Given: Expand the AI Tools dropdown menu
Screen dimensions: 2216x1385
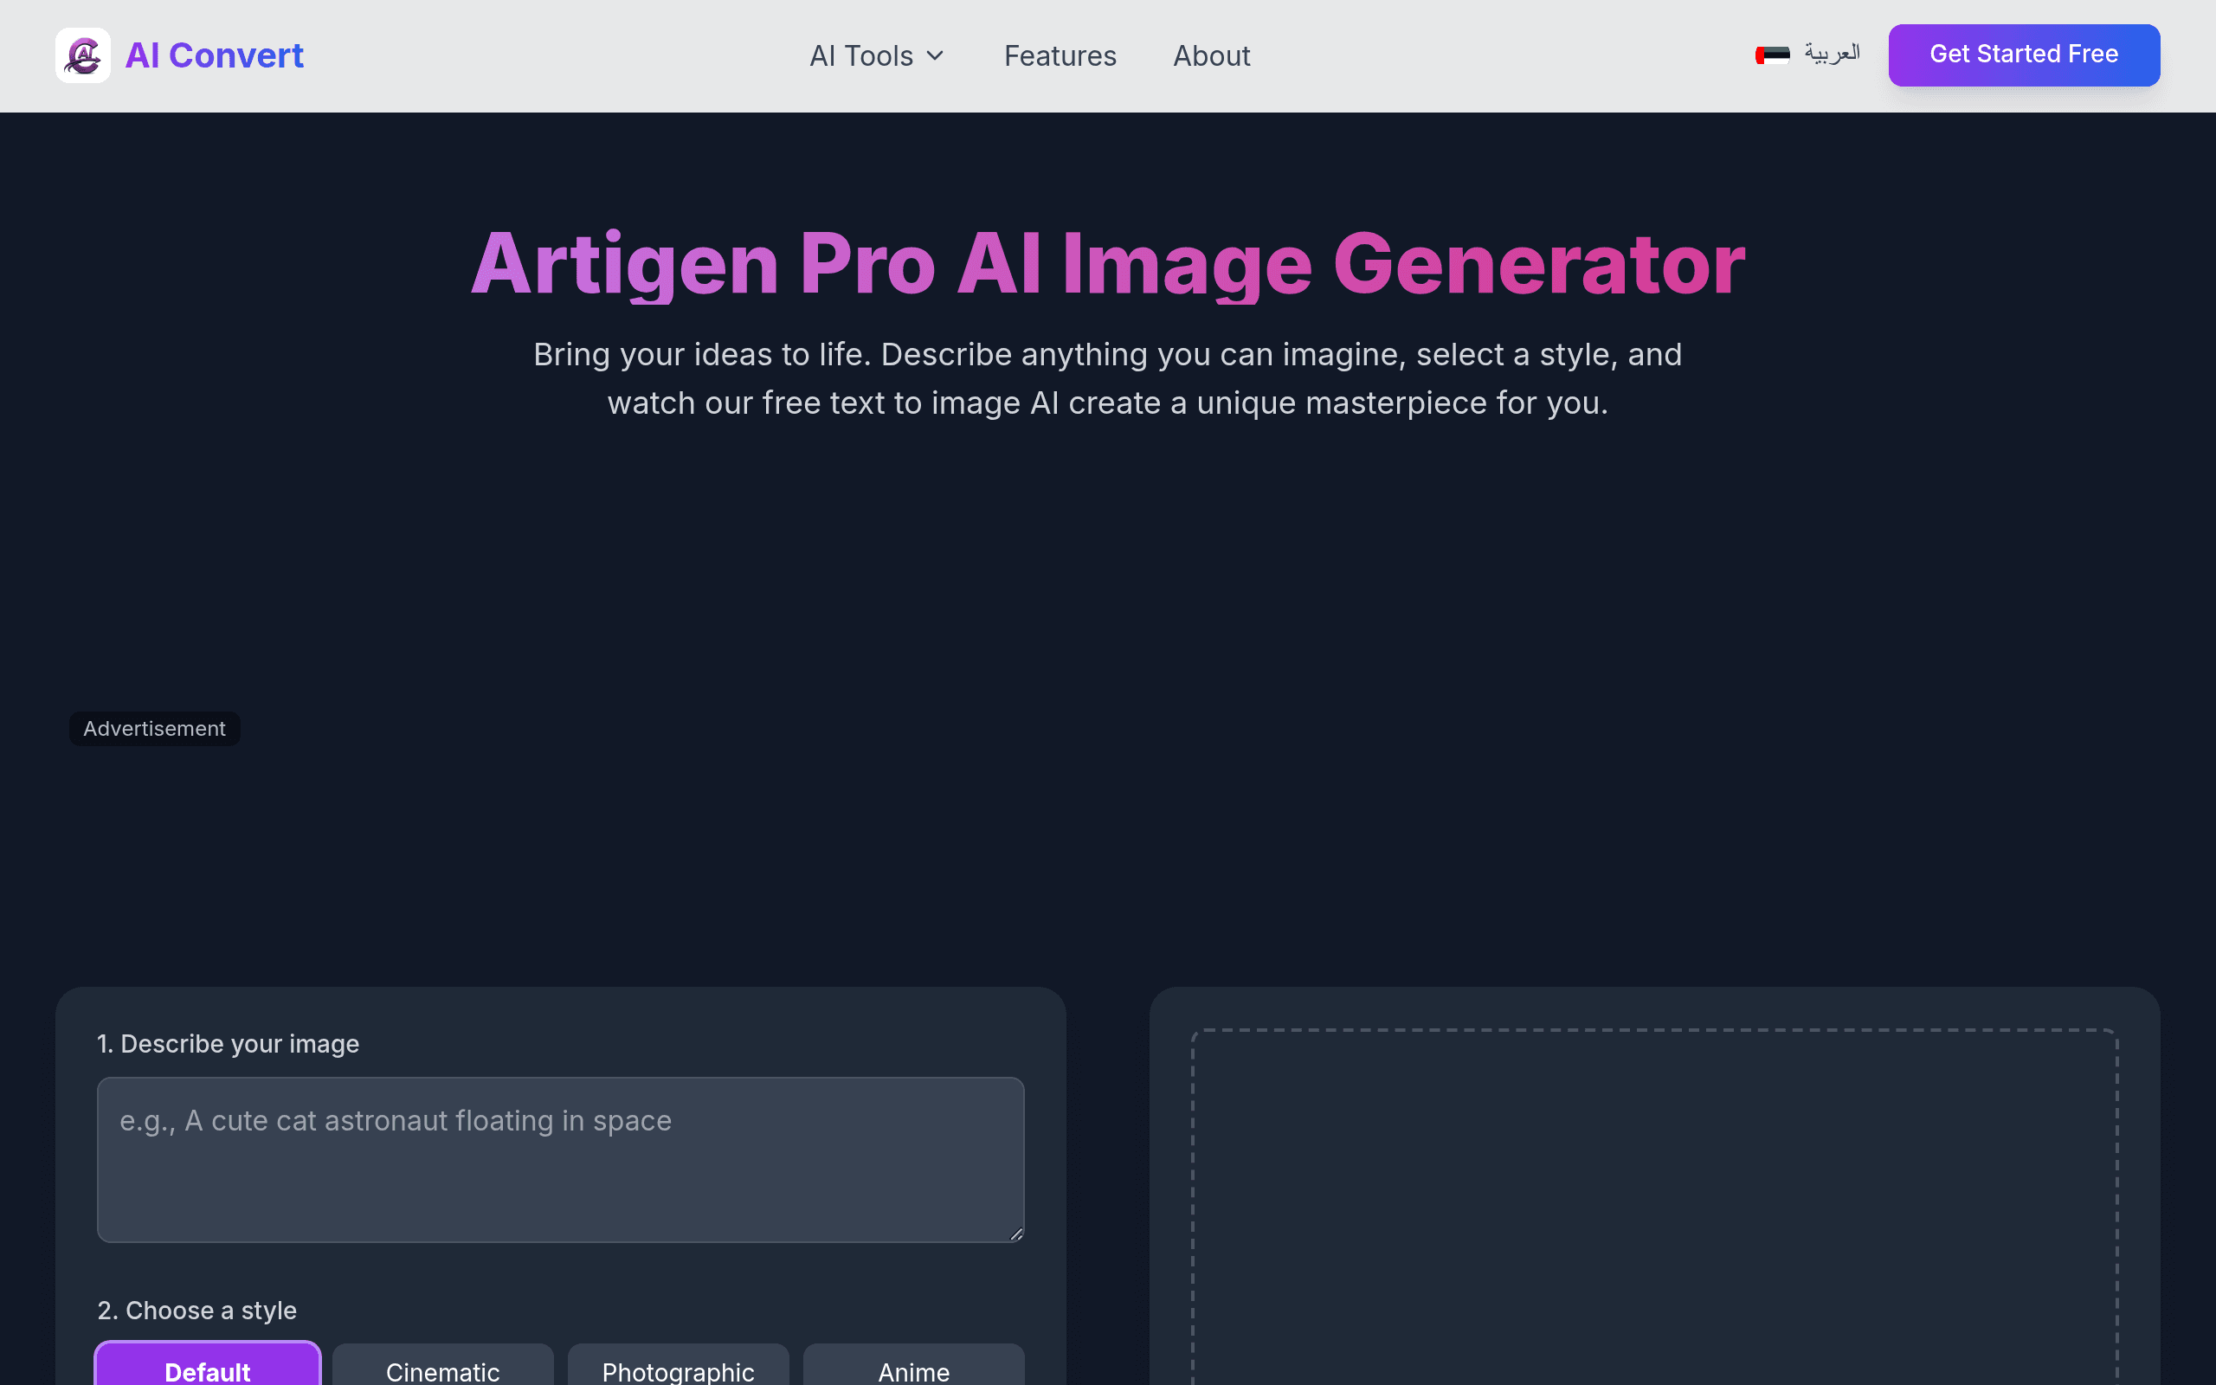Looking at the screenshot, I should tap(876, 56).
